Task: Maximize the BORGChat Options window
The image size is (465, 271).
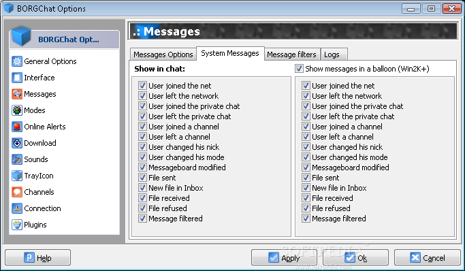Action: point(431,9)
